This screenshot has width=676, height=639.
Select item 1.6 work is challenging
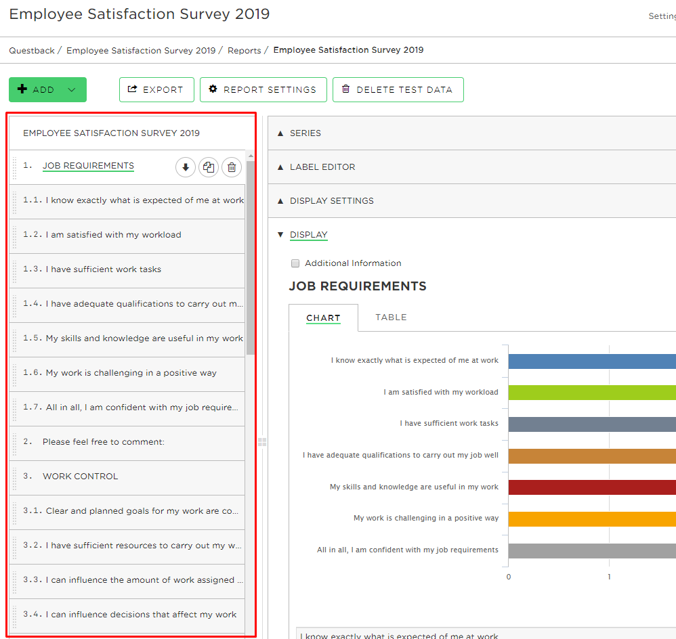tap(127, 374)
